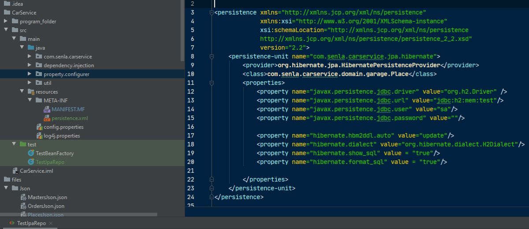Click the MANIFEST.MF file icon

47,109
